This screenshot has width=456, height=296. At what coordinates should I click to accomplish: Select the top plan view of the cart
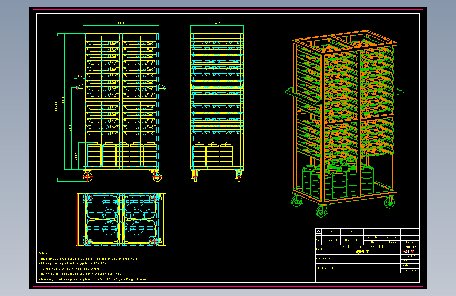pyautogui.click(x=121, y=220)
